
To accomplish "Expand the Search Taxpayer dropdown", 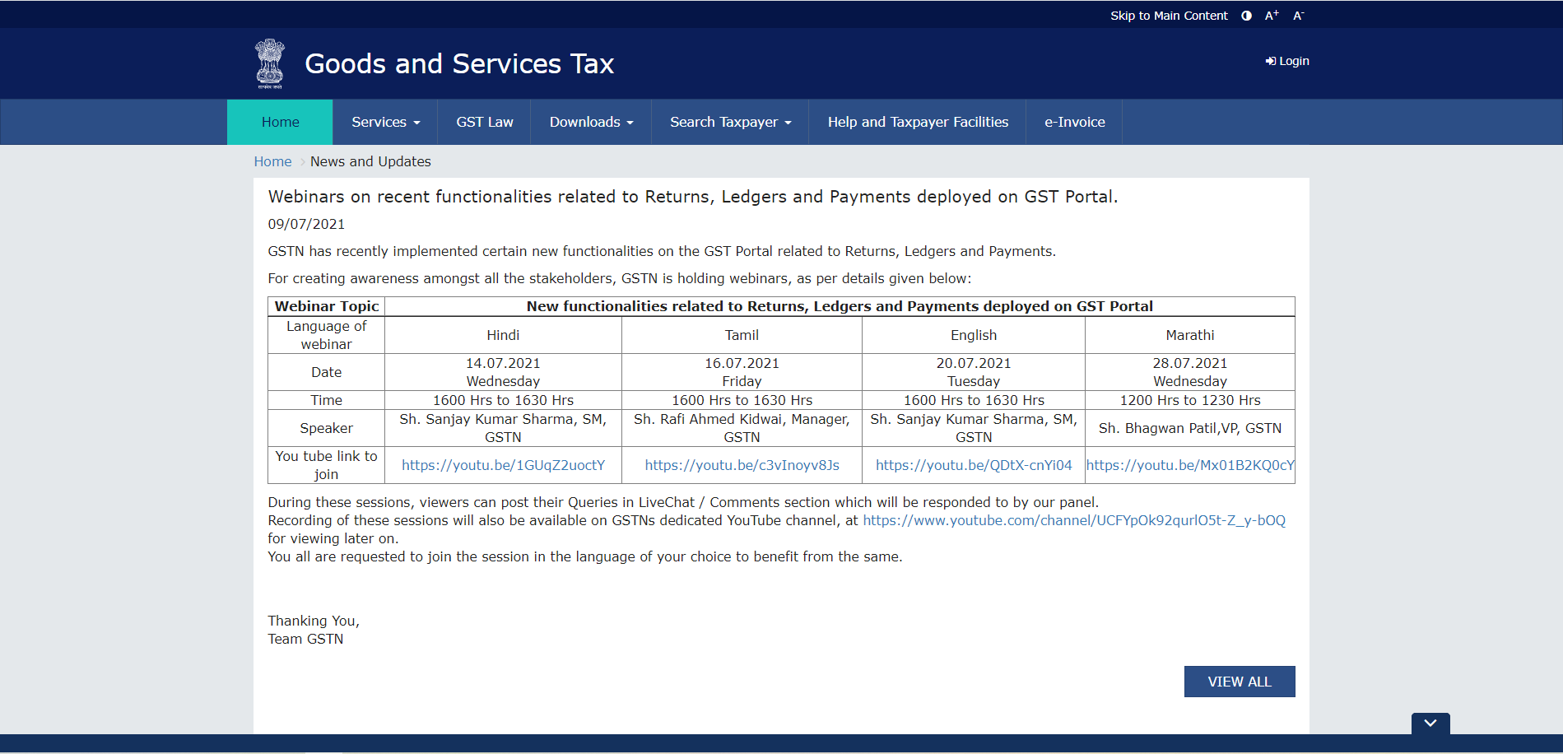I will pos(730,122).
